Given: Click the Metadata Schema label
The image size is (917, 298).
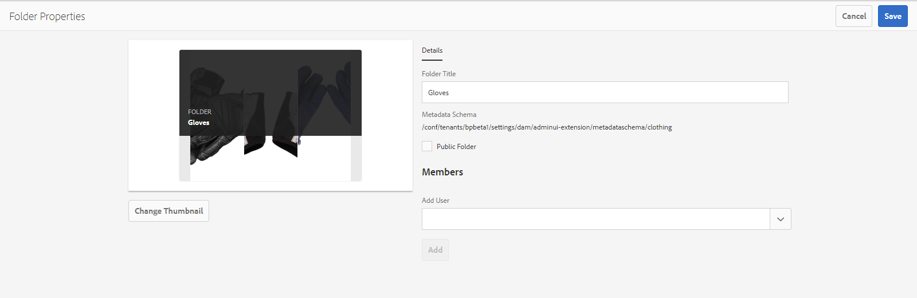Looking at the screenshot, I should [x=449, y=115].
